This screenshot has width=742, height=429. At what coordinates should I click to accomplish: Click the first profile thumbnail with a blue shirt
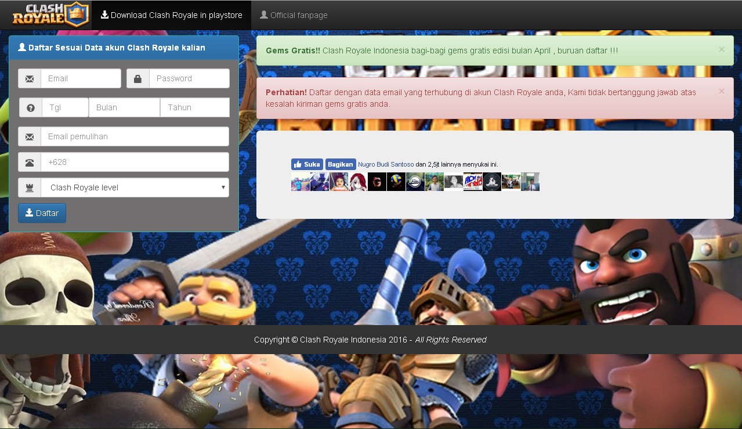(301, 182)
